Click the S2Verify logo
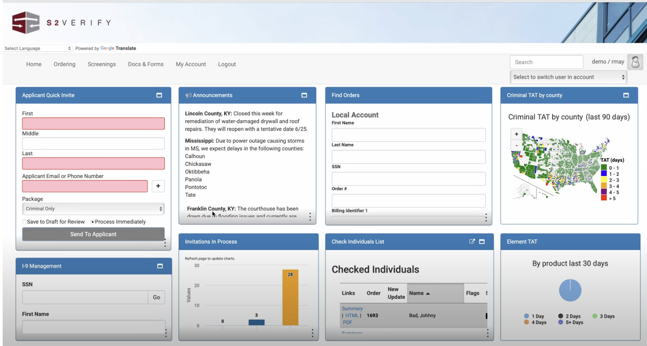Viewport: 647px width, 346px height. [62, 22]
